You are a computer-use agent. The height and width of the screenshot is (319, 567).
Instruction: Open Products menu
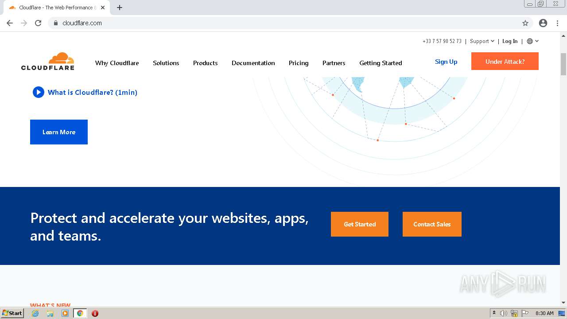point(206,63)
